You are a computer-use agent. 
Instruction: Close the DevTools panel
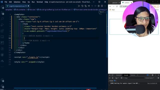(x=158, y=75)
